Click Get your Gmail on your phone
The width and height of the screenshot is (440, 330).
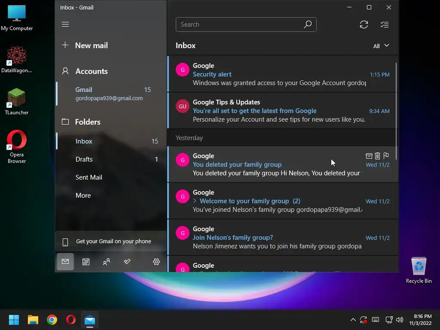tap(111, 241)
